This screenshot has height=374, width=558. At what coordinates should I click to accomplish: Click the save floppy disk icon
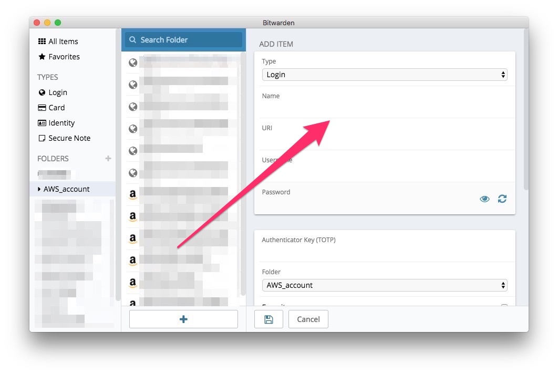pyautogui.click(x=268, y=319)
